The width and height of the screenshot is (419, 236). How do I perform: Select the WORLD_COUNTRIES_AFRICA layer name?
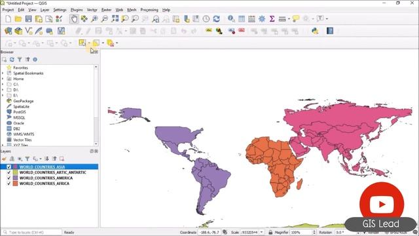[x=44, y=184]
